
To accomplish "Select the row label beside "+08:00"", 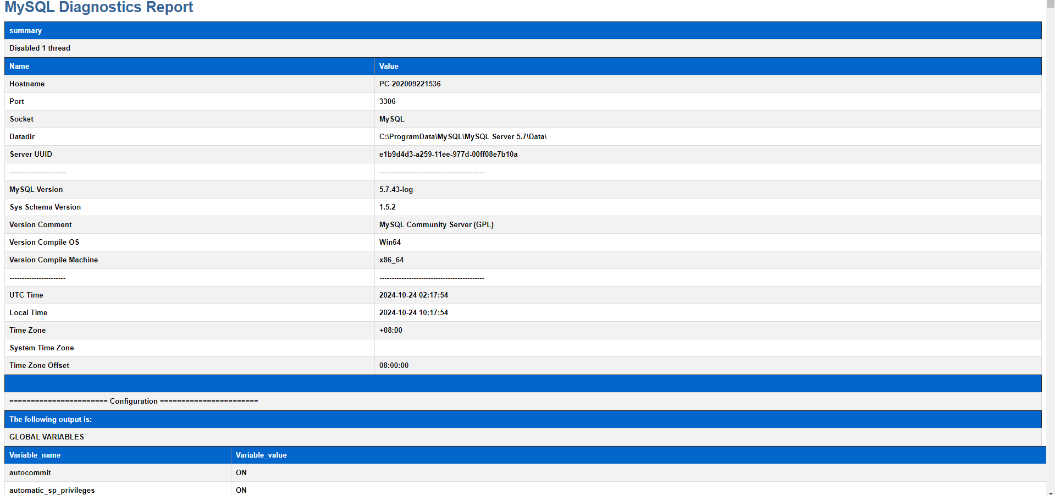I will pyautogui.click(x=27, y=331).
